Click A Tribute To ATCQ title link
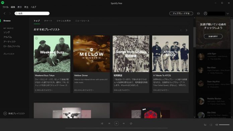Viewport: 233px width, 131px height. tap(162, 75)
